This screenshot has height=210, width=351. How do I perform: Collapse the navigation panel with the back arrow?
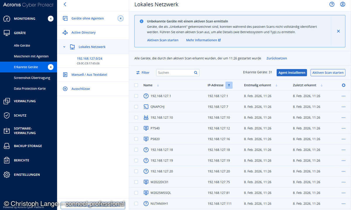(65, 4)
